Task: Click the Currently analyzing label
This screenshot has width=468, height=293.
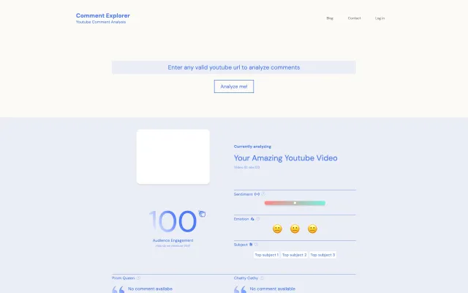Action: [252, 146]
